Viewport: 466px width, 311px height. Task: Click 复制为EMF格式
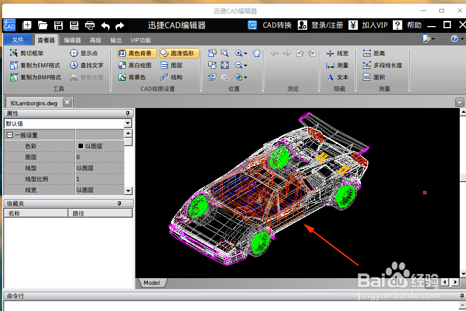(35, 65)
